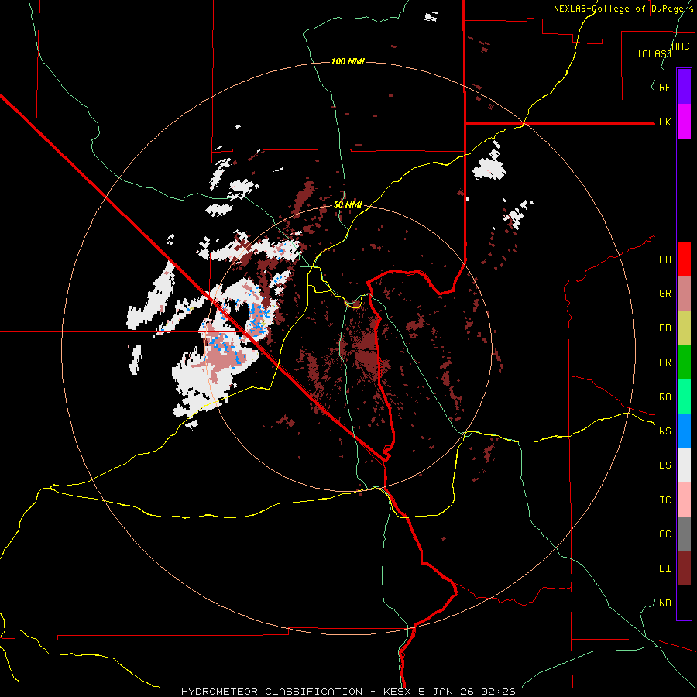This screenshot has height=697, width=697.
Task: Click the HR heavy rain green swatch
Action: 684,362
